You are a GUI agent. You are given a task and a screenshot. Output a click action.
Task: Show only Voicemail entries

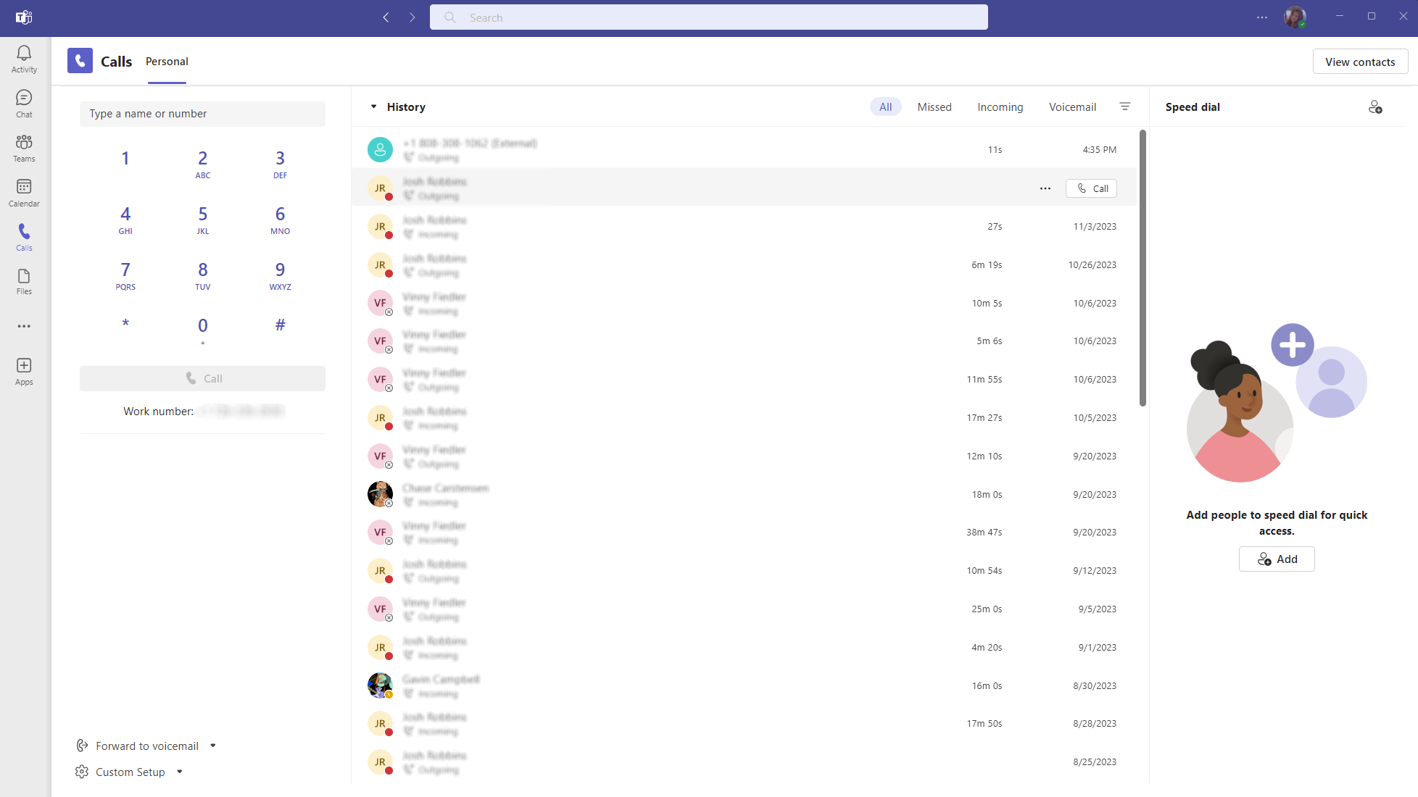pyautogui.click(x=1073, y=107)
